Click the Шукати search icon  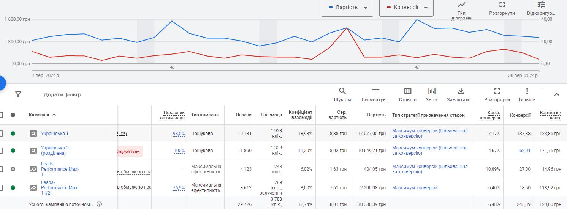coord(342,91)
